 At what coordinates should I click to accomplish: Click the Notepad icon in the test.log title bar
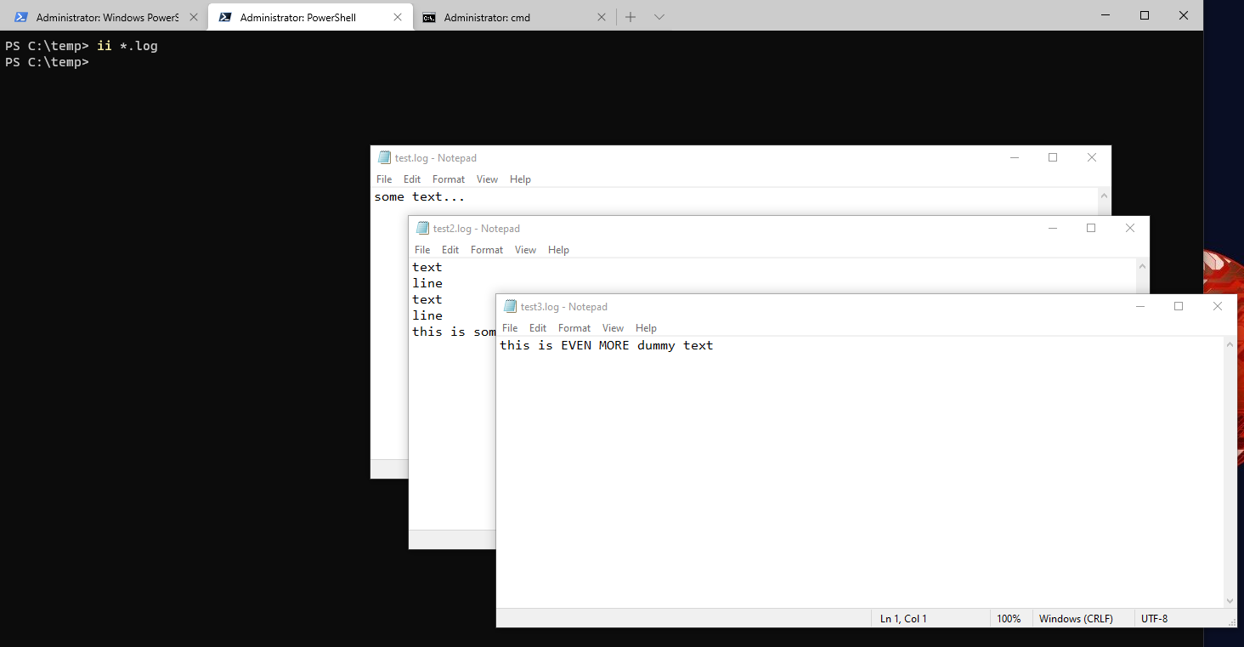382,157
